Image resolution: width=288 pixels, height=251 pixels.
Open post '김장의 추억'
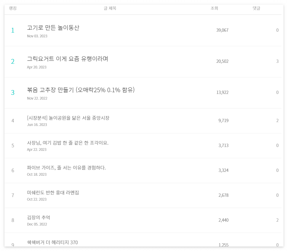tap(39, 218)
